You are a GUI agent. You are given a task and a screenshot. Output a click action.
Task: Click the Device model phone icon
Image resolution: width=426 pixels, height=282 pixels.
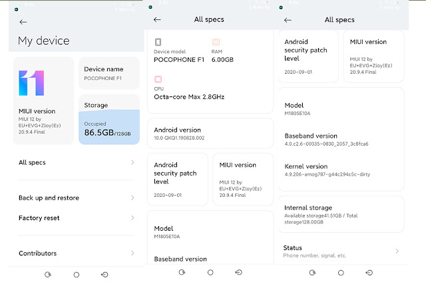[158, 42]
